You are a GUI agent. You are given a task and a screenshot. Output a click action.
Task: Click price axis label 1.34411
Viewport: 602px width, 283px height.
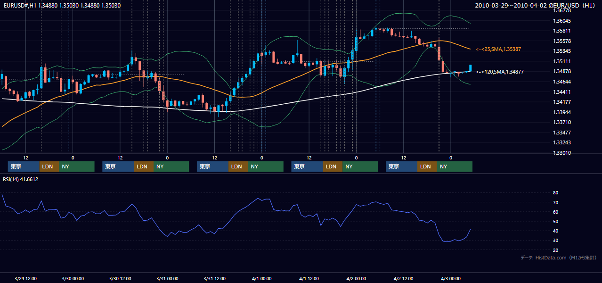[x=562, y=92]
